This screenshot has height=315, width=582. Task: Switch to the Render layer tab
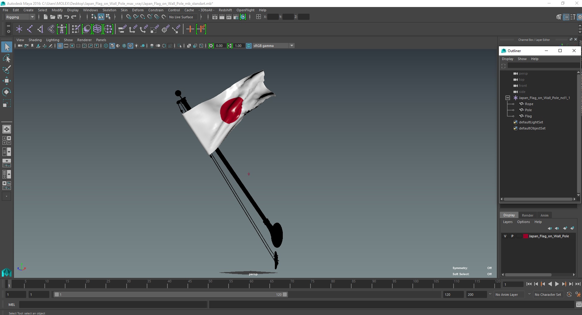[528, 215]
